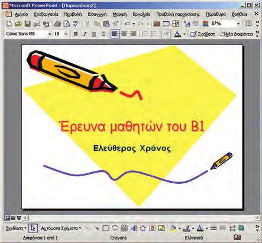Image resolution: width=262 pixels, height=243 pixels.
Task: Click the title text Έρευνα μαθητών του Β1
Action: (132, 127)
